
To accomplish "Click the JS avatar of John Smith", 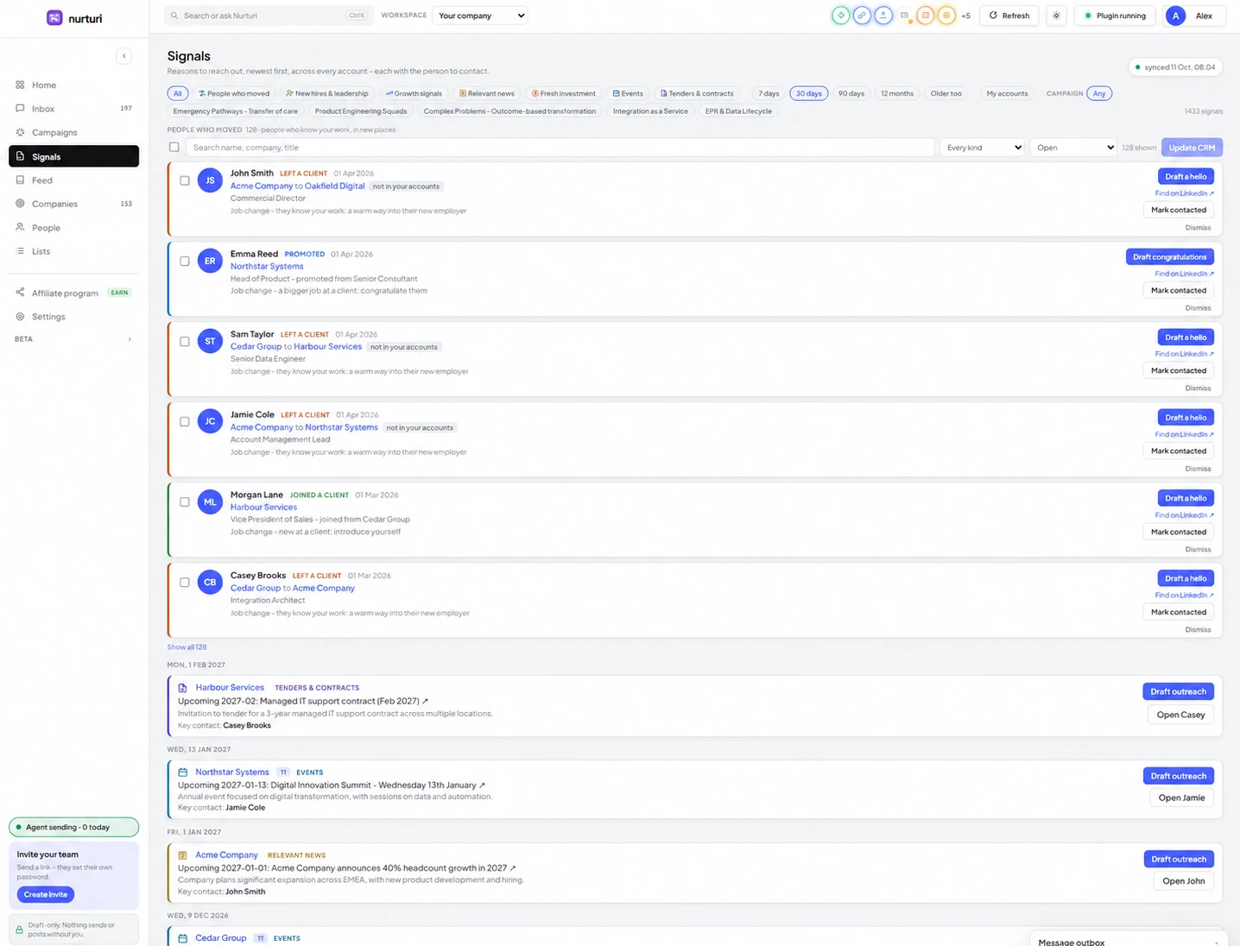I will [x=210, y=180].
